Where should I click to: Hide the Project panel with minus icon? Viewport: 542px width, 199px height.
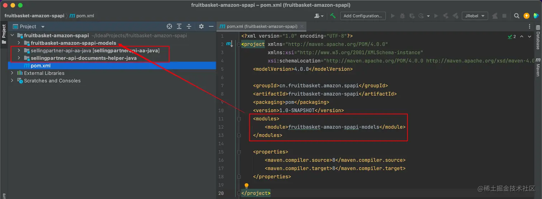pos(211,27)
